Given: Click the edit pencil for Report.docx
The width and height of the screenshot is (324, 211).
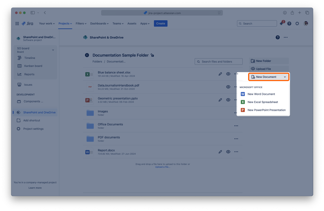Looking at the screenshot, I should pyautogui.click(x=220, y=152).
